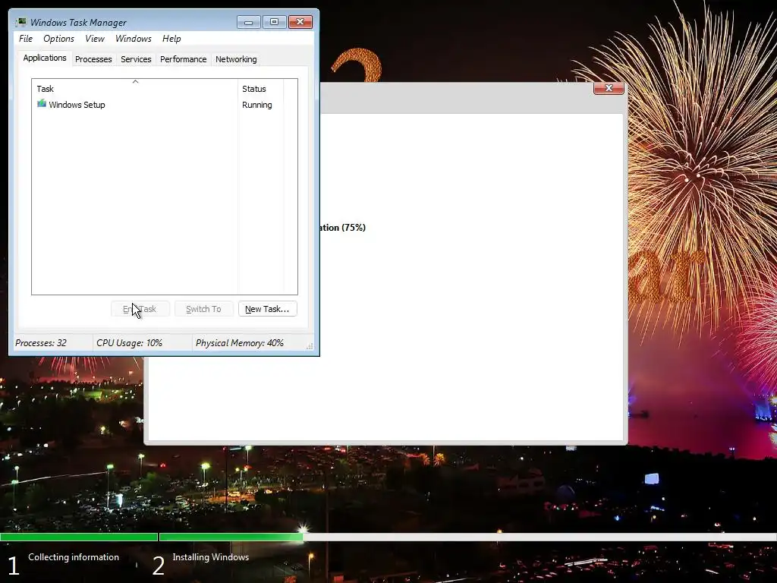This screenshot has width=777, height=583.
Task: Click the Task Manager title bar icon
Action: [x=20, y=22]
